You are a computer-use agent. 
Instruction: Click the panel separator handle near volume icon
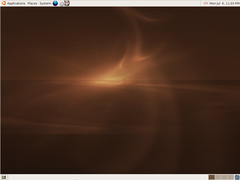[x=201, y=3]
